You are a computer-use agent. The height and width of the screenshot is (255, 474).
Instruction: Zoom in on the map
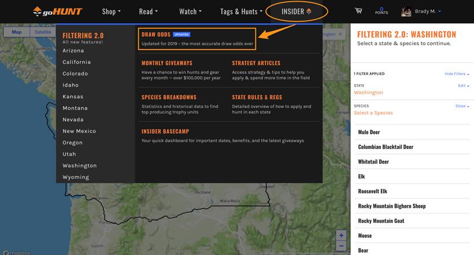(x=341, y=235)
